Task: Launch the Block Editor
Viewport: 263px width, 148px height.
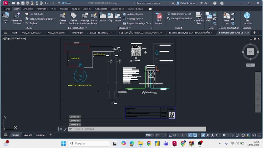Action: click(94, 19)
